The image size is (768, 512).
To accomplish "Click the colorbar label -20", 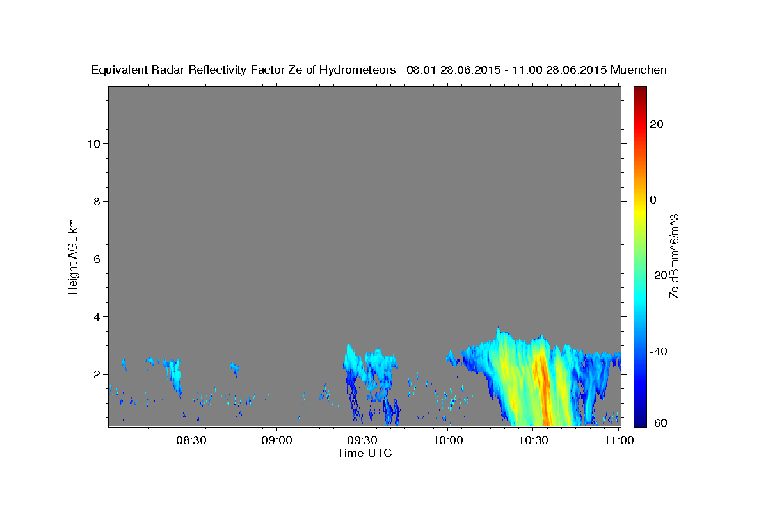I will click(658, 275).
